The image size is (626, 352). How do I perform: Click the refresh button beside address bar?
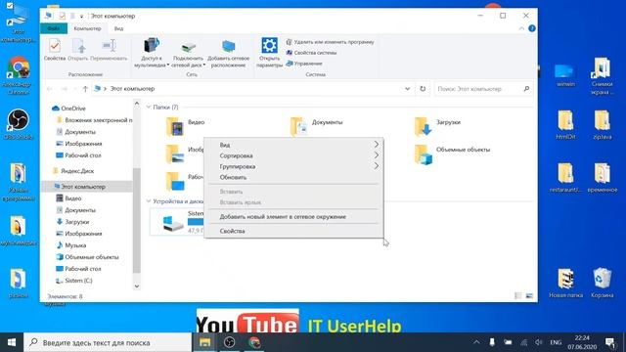click(x=423, y=89)
